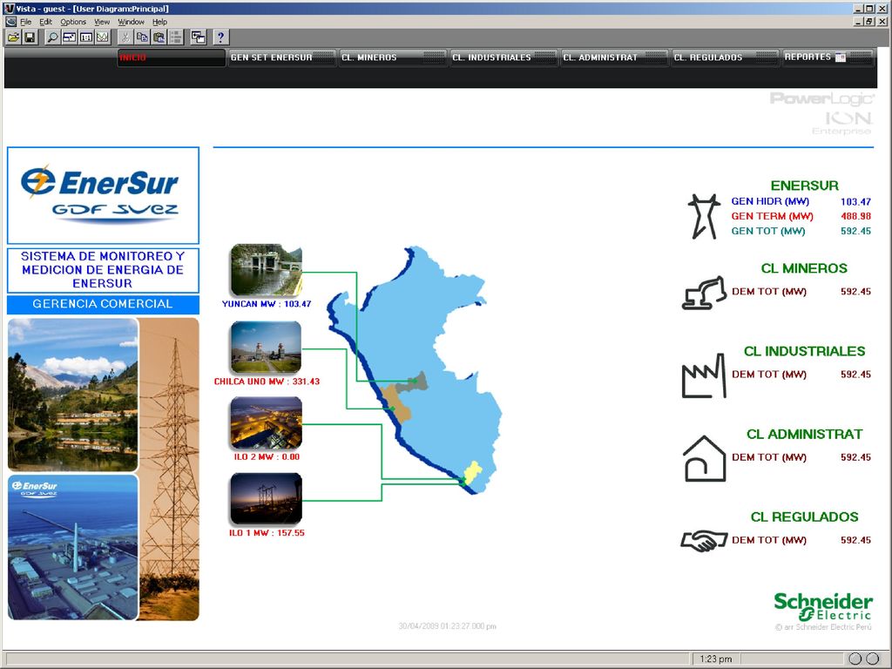Go to the INICIO navigation tab
This screenshot has height=669, width=892.
172,57
